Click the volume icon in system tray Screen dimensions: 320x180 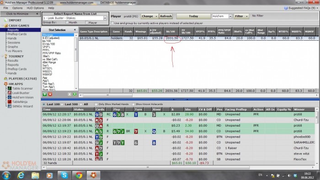pos(289,175)
